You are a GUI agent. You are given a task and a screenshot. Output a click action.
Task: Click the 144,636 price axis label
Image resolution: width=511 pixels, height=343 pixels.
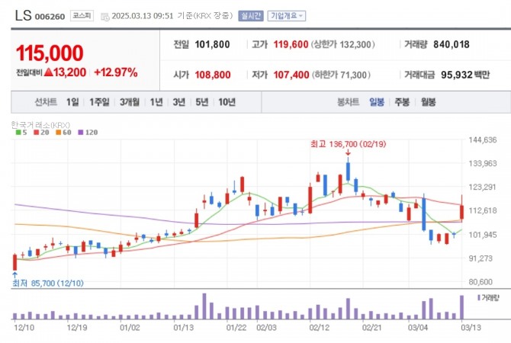483,140
